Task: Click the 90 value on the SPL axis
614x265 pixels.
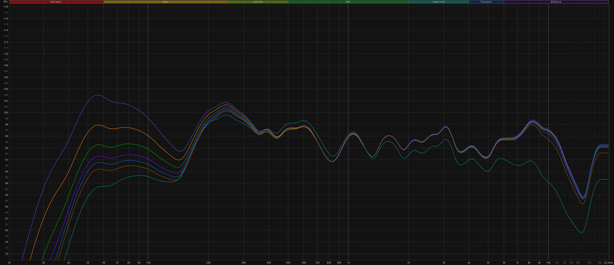Action: click(6, 171)
